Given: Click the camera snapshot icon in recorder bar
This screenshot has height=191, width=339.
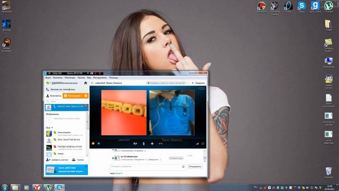Looking at the screenshot, I should 92,73.
